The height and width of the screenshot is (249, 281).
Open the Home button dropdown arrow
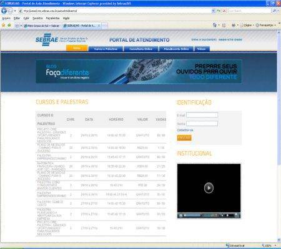pyautogui.click(x=219, y=26)
